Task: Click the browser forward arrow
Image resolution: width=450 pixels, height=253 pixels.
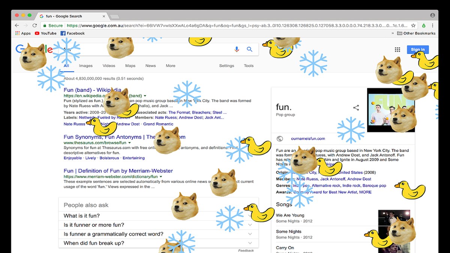Action: [x=26, y=25]
